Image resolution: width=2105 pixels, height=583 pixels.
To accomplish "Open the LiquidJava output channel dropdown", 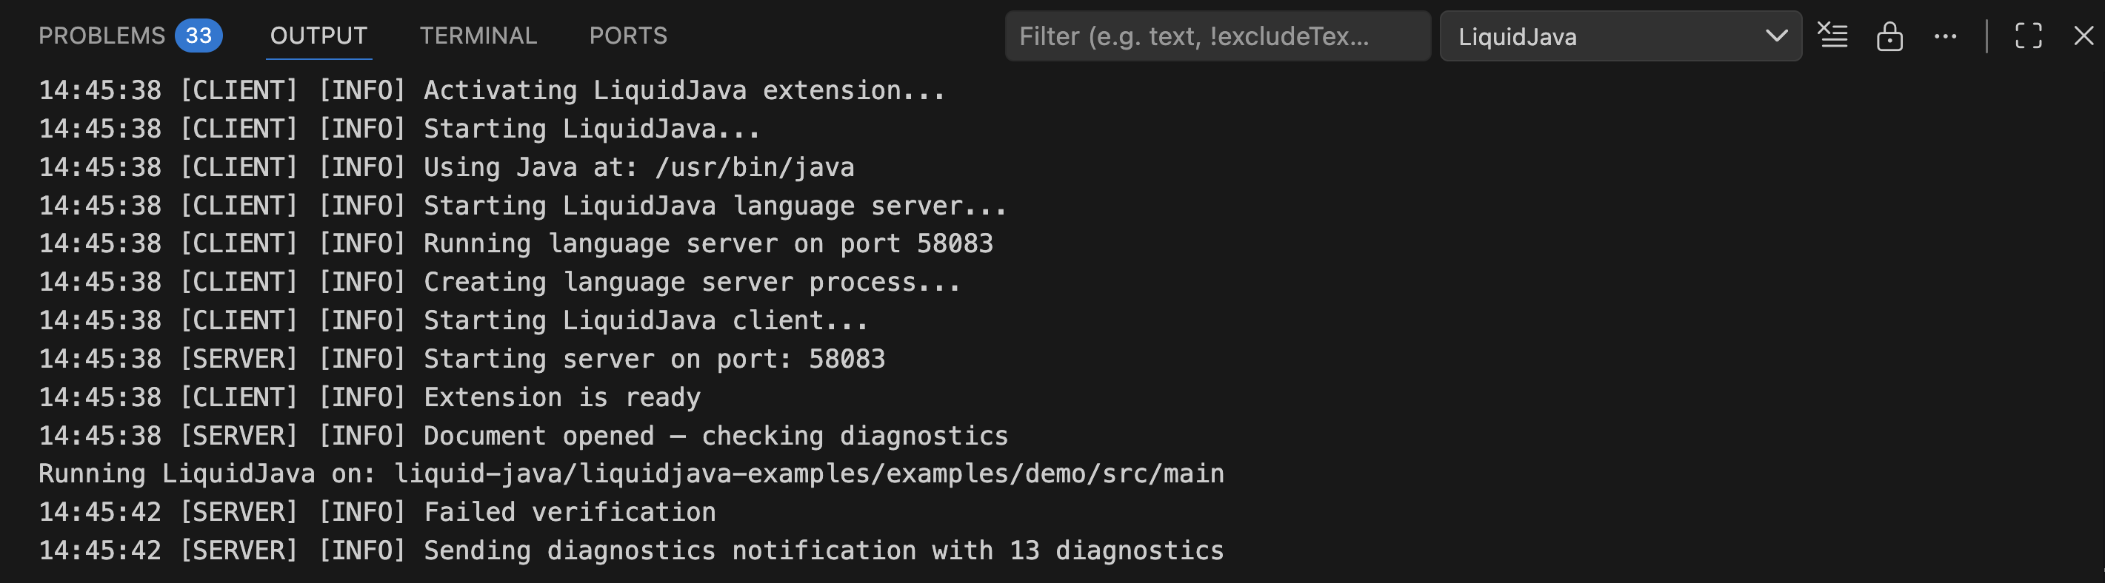I will pos(1601,36).
